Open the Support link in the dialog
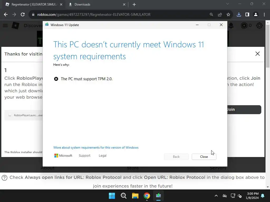The height and width of the screenshot is (202, 270). pos(85,156)
